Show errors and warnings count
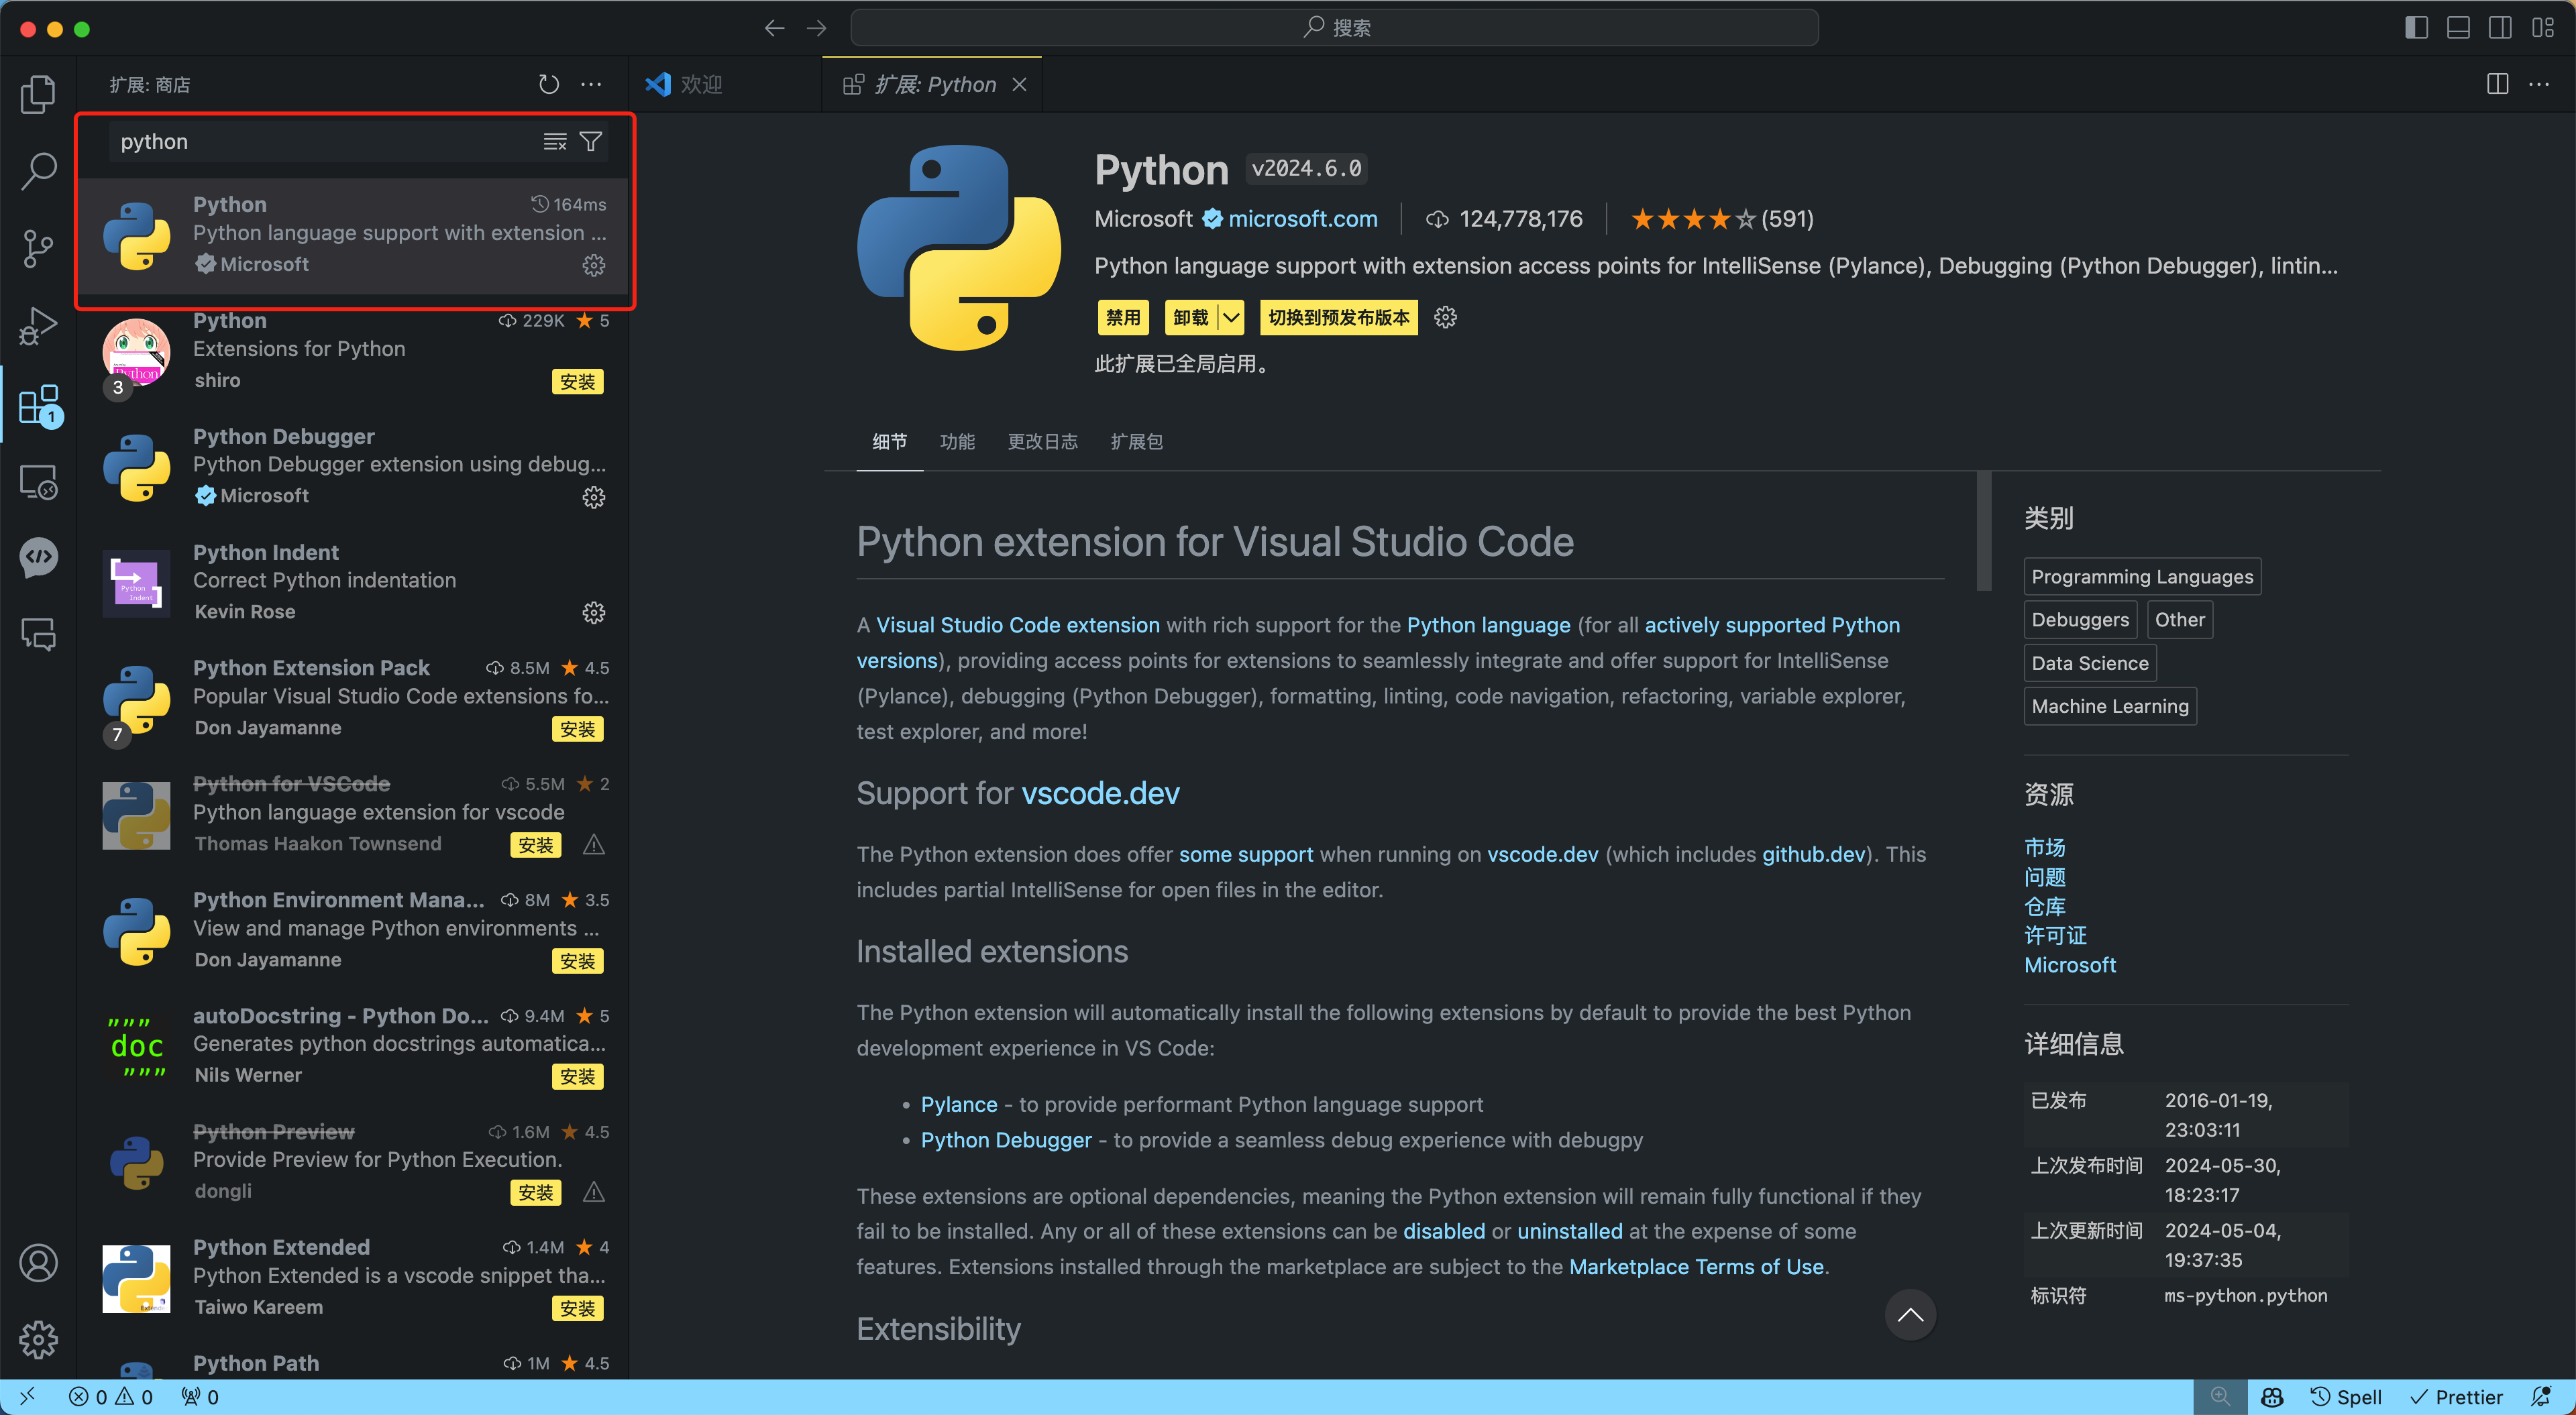Viewport: 2576px width, 1415px height. point(111,1396)
